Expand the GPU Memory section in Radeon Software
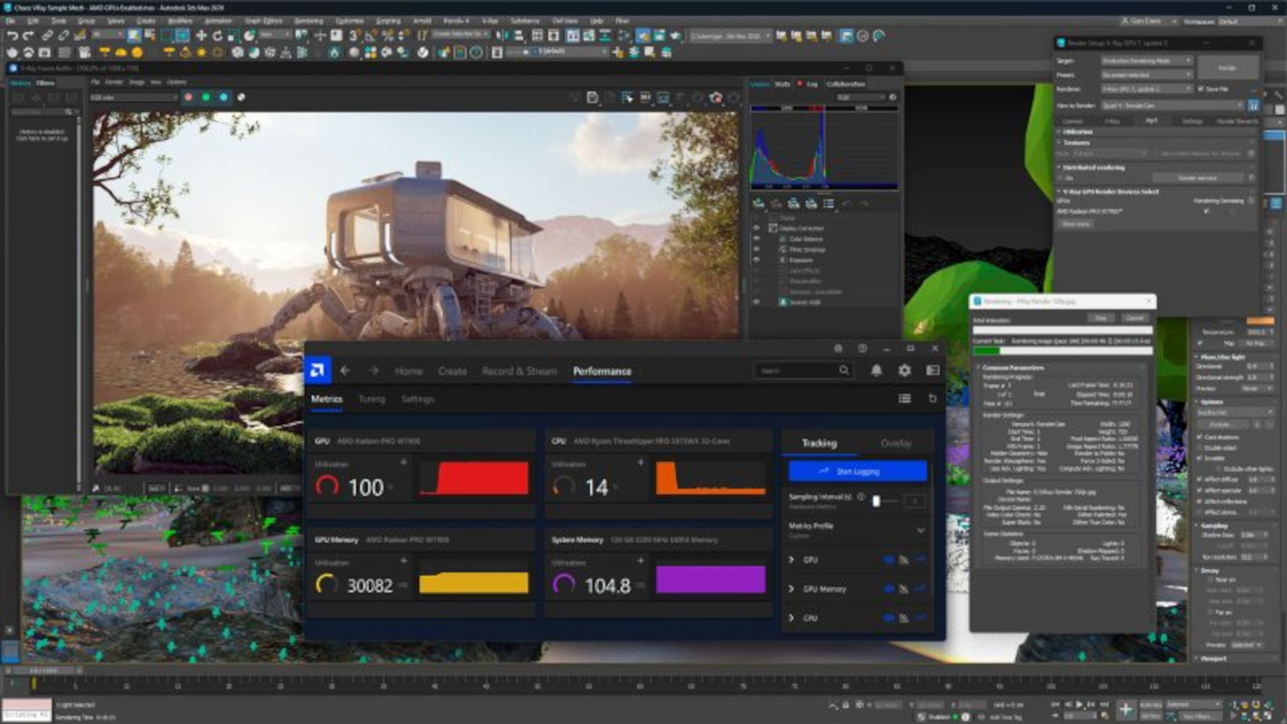This screenshot has height=724, width=1287. pos(792,588)
